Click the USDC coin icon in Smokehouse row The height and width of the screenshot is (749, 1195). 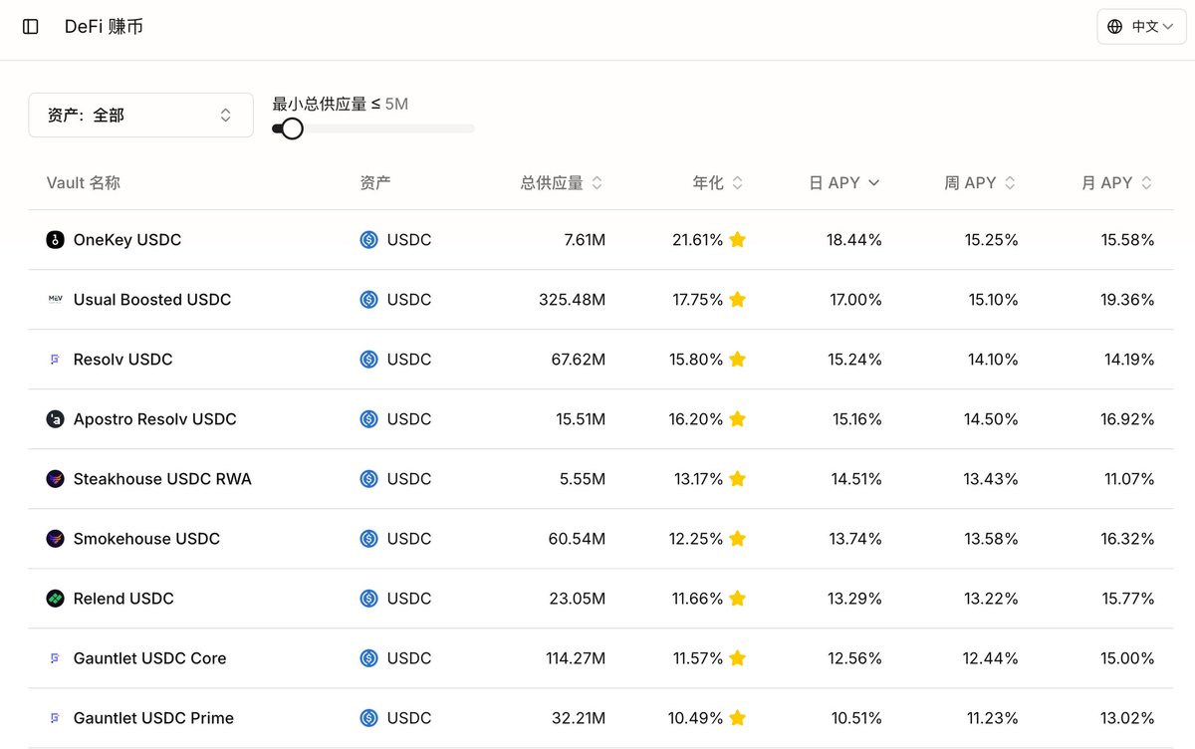369,539
